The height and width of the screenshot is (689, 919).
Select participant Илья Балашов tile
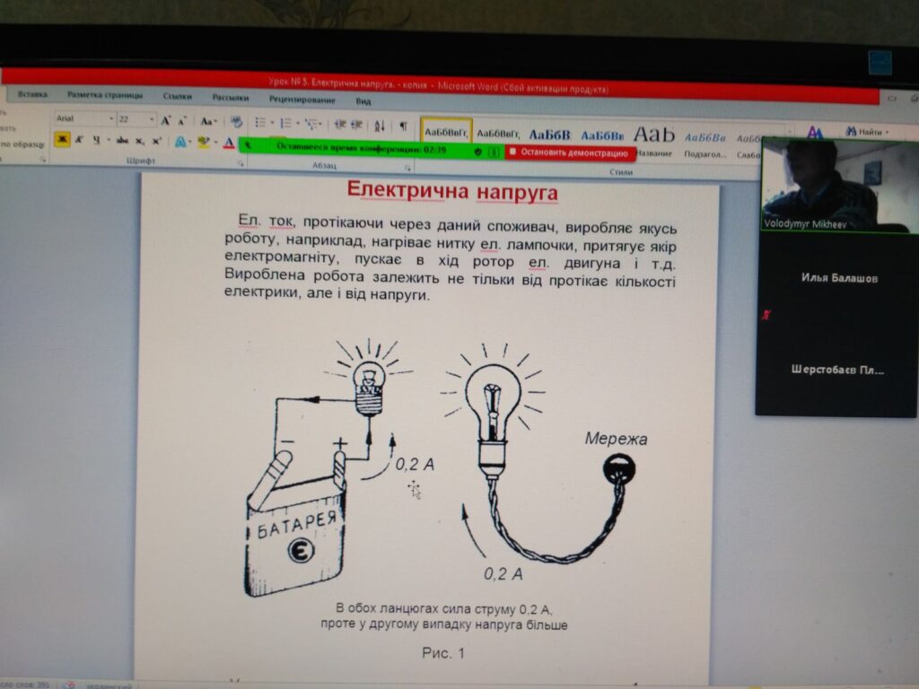click(839, 278)
